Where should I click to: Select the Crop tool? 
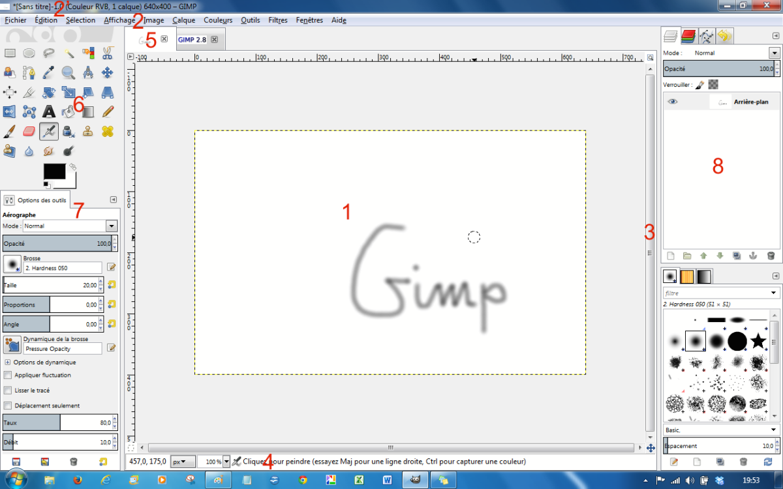(29, 92)
